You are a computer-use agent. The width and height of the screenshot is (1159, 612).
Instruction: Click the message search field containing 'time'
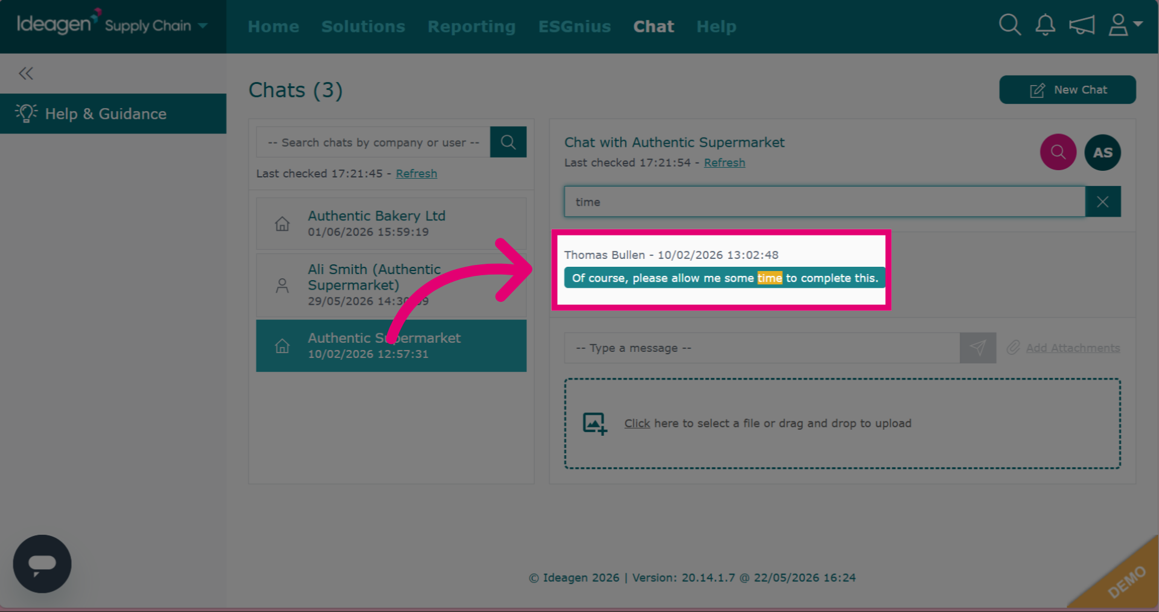coord(824,202)
